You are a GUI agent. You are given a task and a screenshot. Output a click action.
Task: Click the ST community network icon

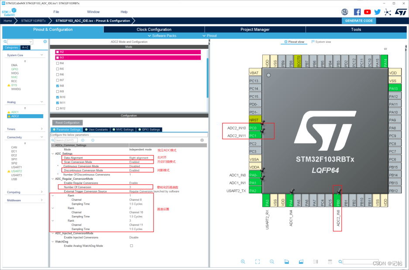(x=387, y=12)
